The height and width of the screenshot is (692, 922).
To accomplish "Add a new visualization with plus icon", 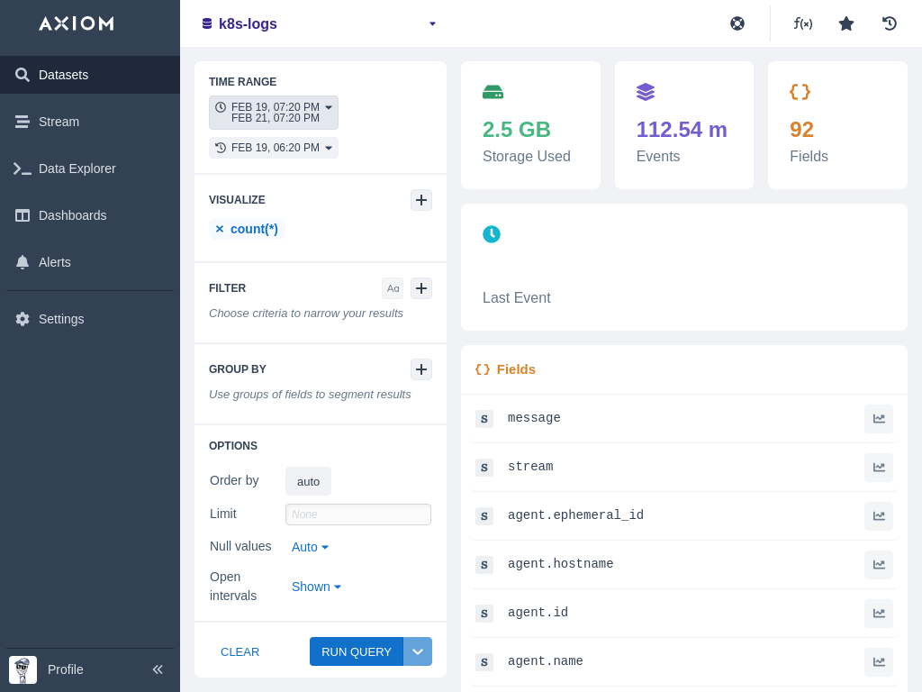I will (421, 200).
